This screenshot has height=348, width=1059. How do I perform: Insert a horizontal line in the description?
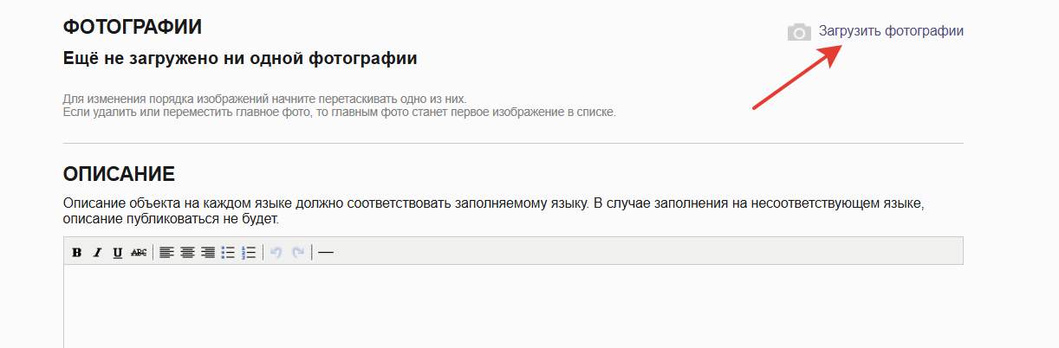(x=326, y=253)
